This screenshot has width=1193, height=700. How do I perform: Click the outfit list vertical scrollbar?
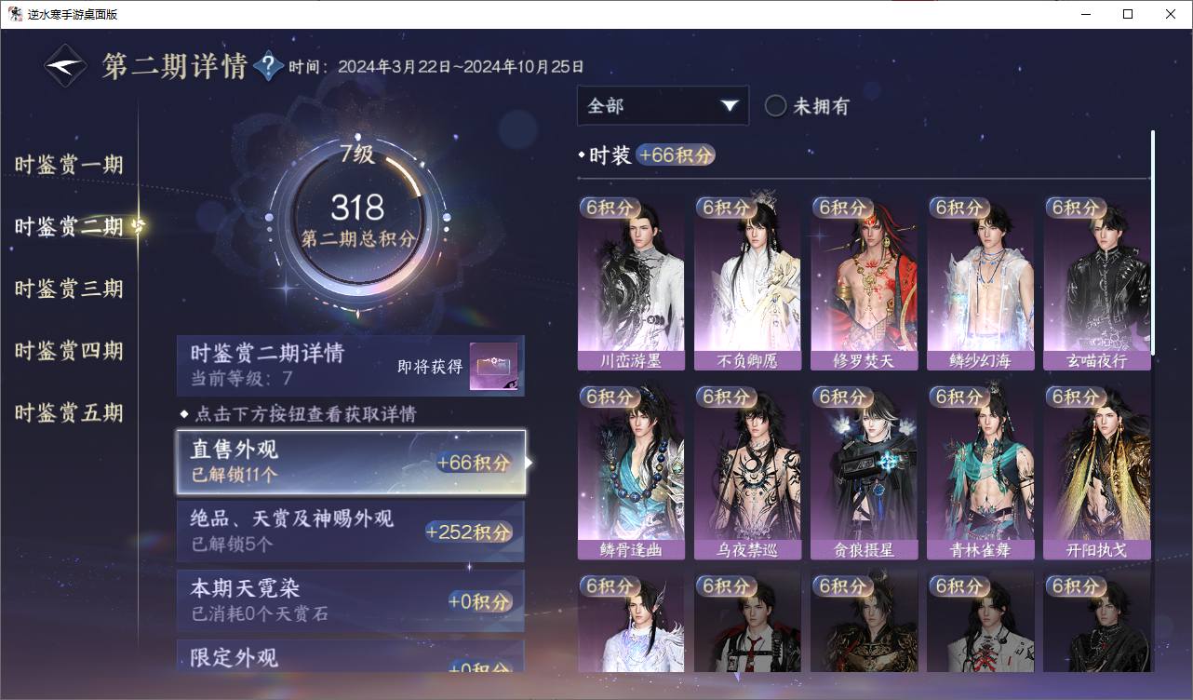tap(1153, 242)
